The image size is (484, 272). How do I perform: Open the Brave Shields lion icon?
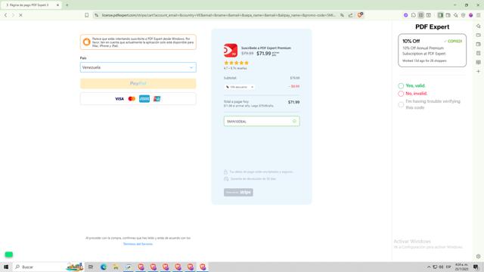point(360,15)
